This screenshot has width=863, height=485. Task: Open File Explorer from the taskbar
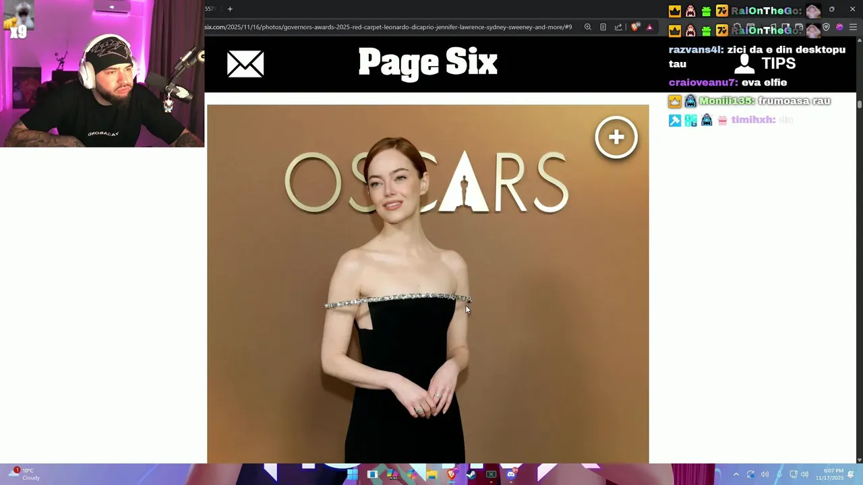[431, 474]
